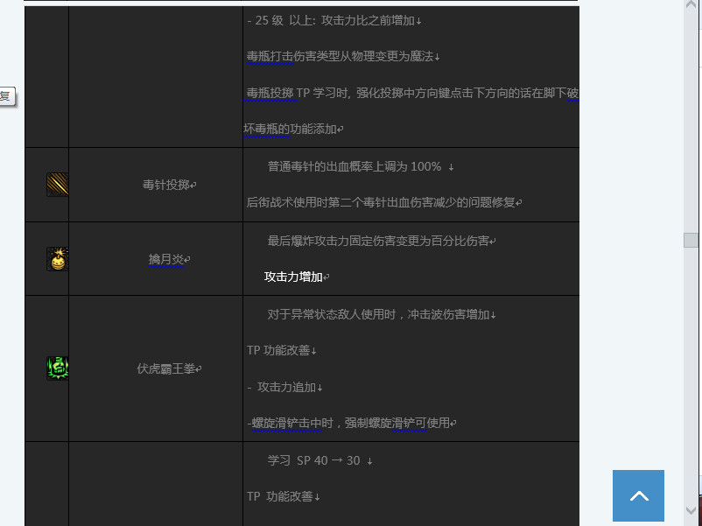Click the highlighted text 攻击力增加
The width and height of the screenshot is (702, 526).
coord(293,277)
